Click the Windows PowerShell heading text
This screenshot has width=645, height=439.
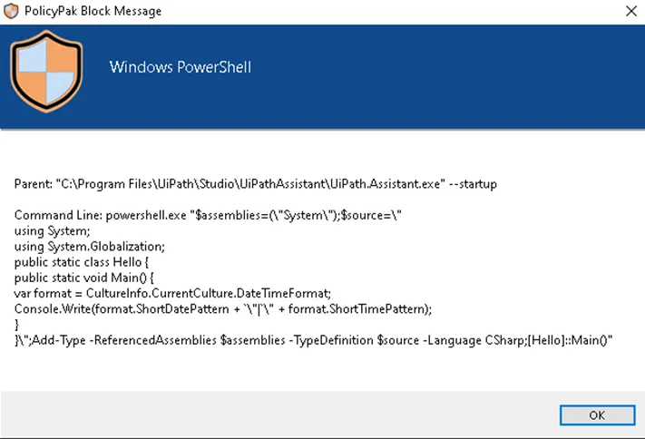tap(180, 67)
